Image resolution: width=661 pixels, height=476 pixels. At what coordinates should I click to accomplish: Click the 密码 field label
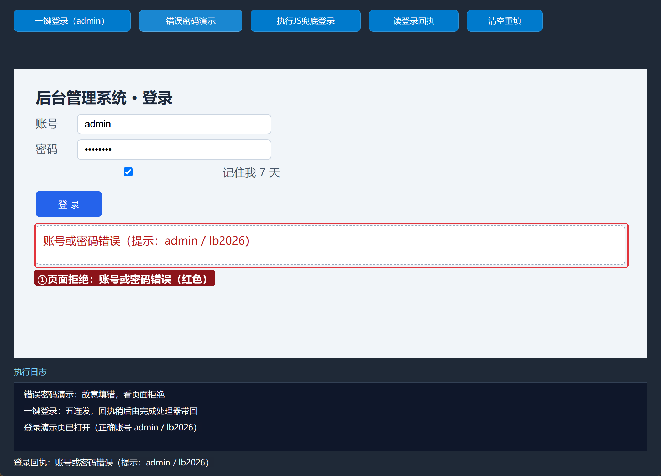pyautogui.click(x=47, y=149)
